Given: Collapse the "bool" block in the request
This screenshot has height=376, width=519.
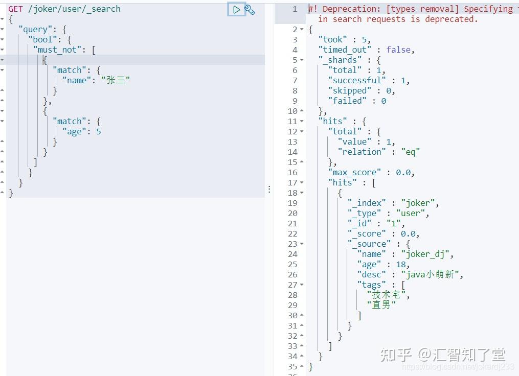Looking at the screenshot, I should (4, 39).
